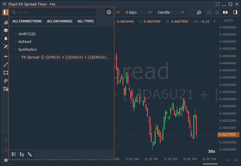Expand the dxFeed connection node
The width and height of the screenshot is (241, 166).
tap(15, 42)
